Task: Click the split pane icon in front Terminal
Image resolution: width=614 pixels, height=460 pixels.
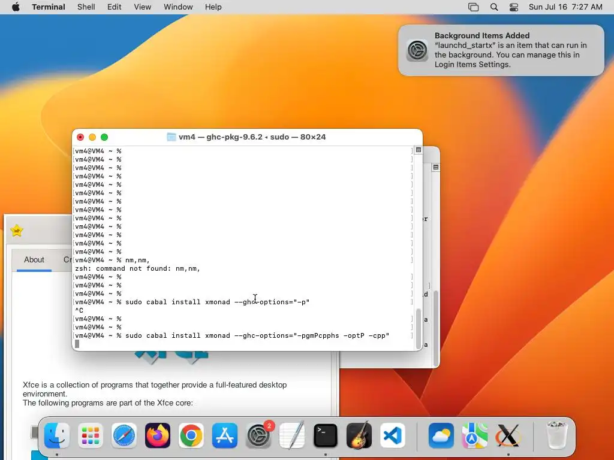Action: [418, 150]
